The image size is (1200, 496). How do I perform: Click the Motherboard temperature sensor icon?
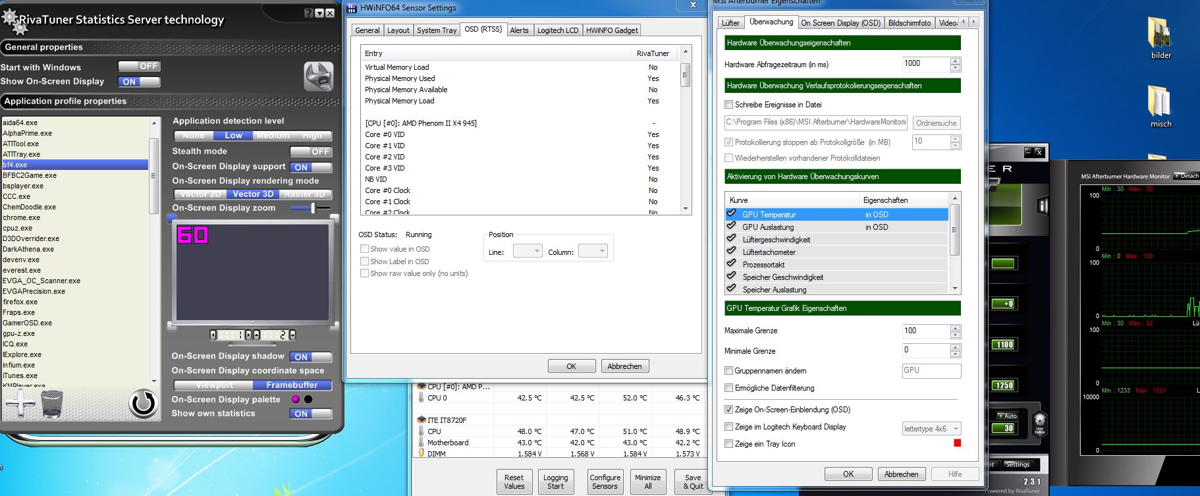421,443
